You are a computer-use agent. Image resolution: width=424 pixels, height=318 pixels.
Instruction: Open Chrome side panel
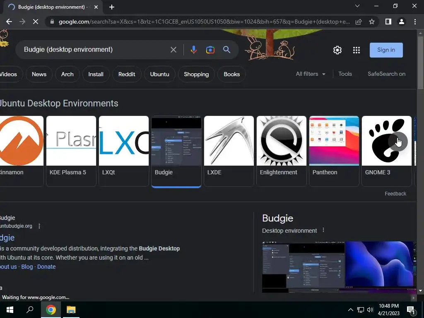388,22
